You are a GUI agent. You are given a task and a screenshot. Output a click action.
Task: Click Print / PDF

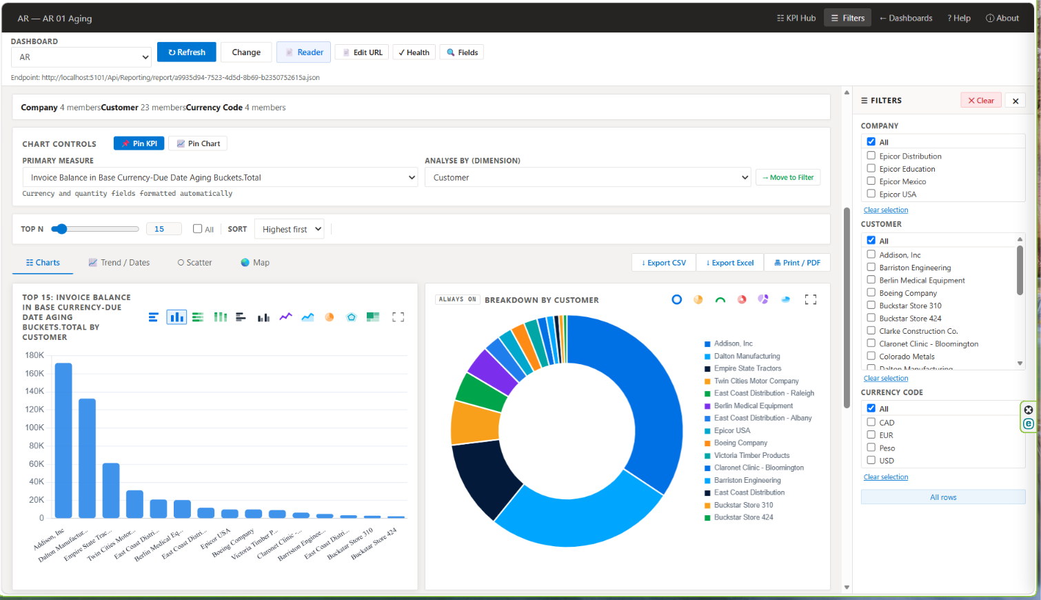point(798,263)
